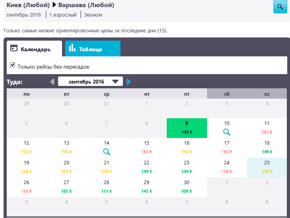The width and height of the screenshot is (290, 218).
Task: Go to previous month with left arrow
Action: click(52, 82)
